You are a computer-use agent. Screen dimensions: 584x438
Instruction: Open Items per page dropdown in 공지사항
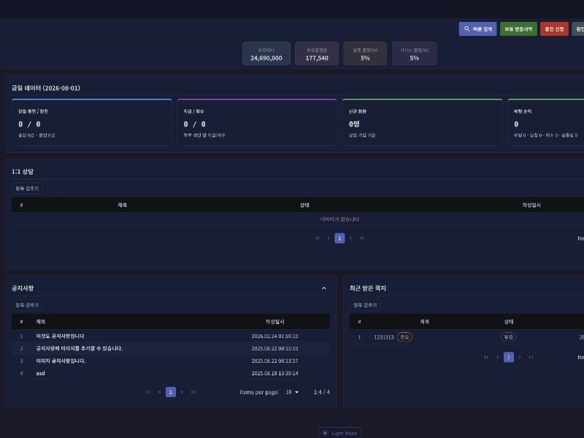click(293, 392)
